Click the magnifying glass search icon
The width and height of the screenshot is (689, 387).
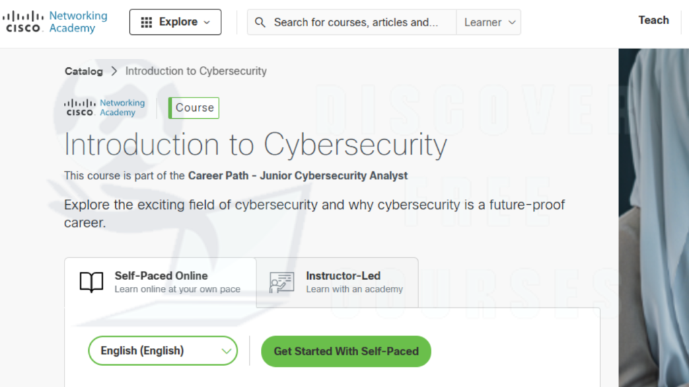[x=260, y=22]
